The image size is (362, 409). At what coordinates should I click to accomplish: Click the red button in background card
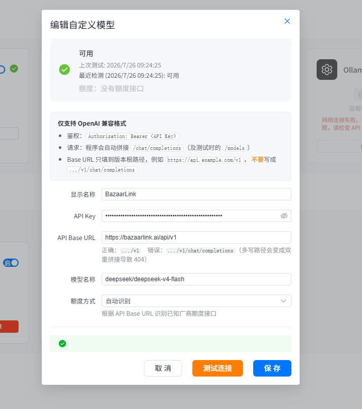9,327
